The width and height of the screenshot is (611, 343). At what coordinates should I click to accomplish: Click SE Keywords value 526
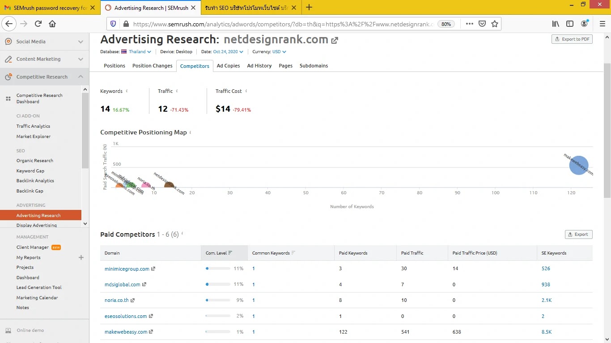546,269
